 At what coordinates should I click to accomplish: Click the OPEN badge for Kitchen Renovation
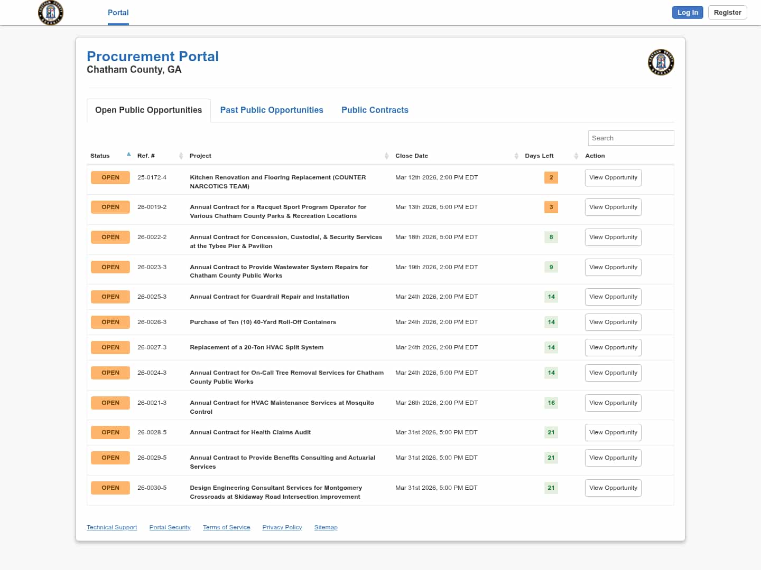click(110, 178)
